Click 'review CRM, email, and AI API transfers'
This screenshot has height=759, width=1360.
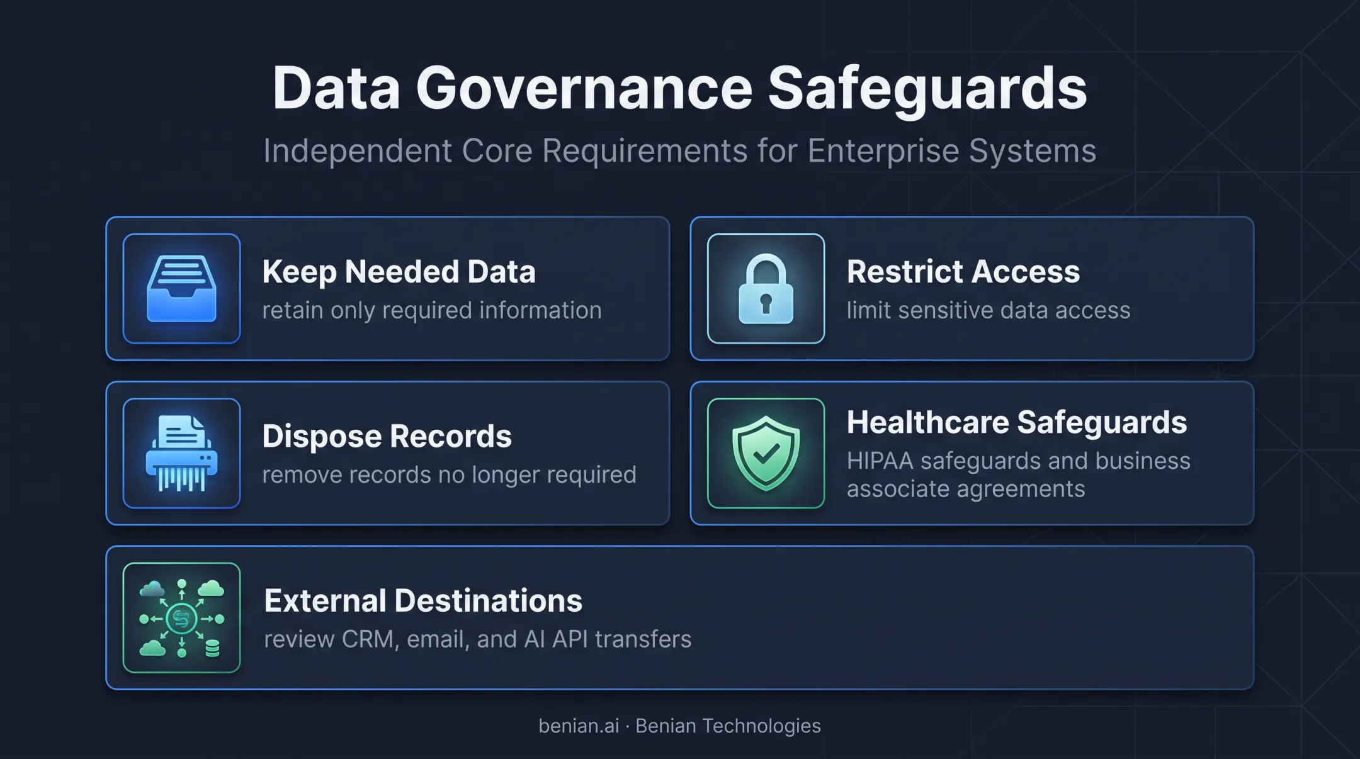(477, 639)
